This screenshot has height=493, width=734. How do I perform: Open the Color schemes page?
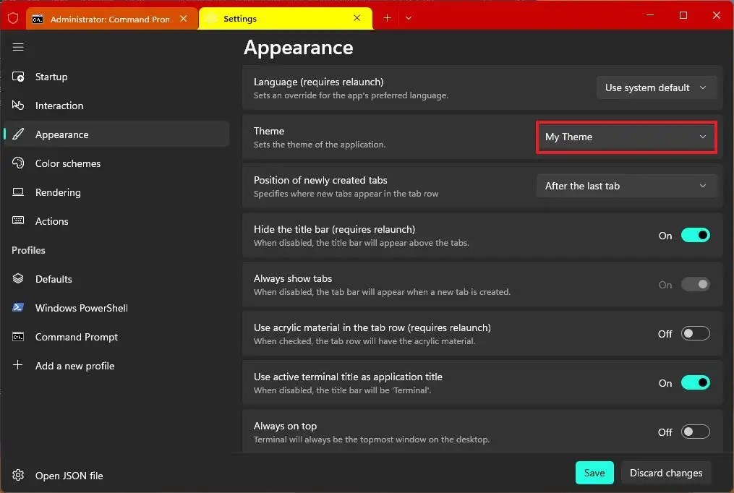click(x=67, y=163)
